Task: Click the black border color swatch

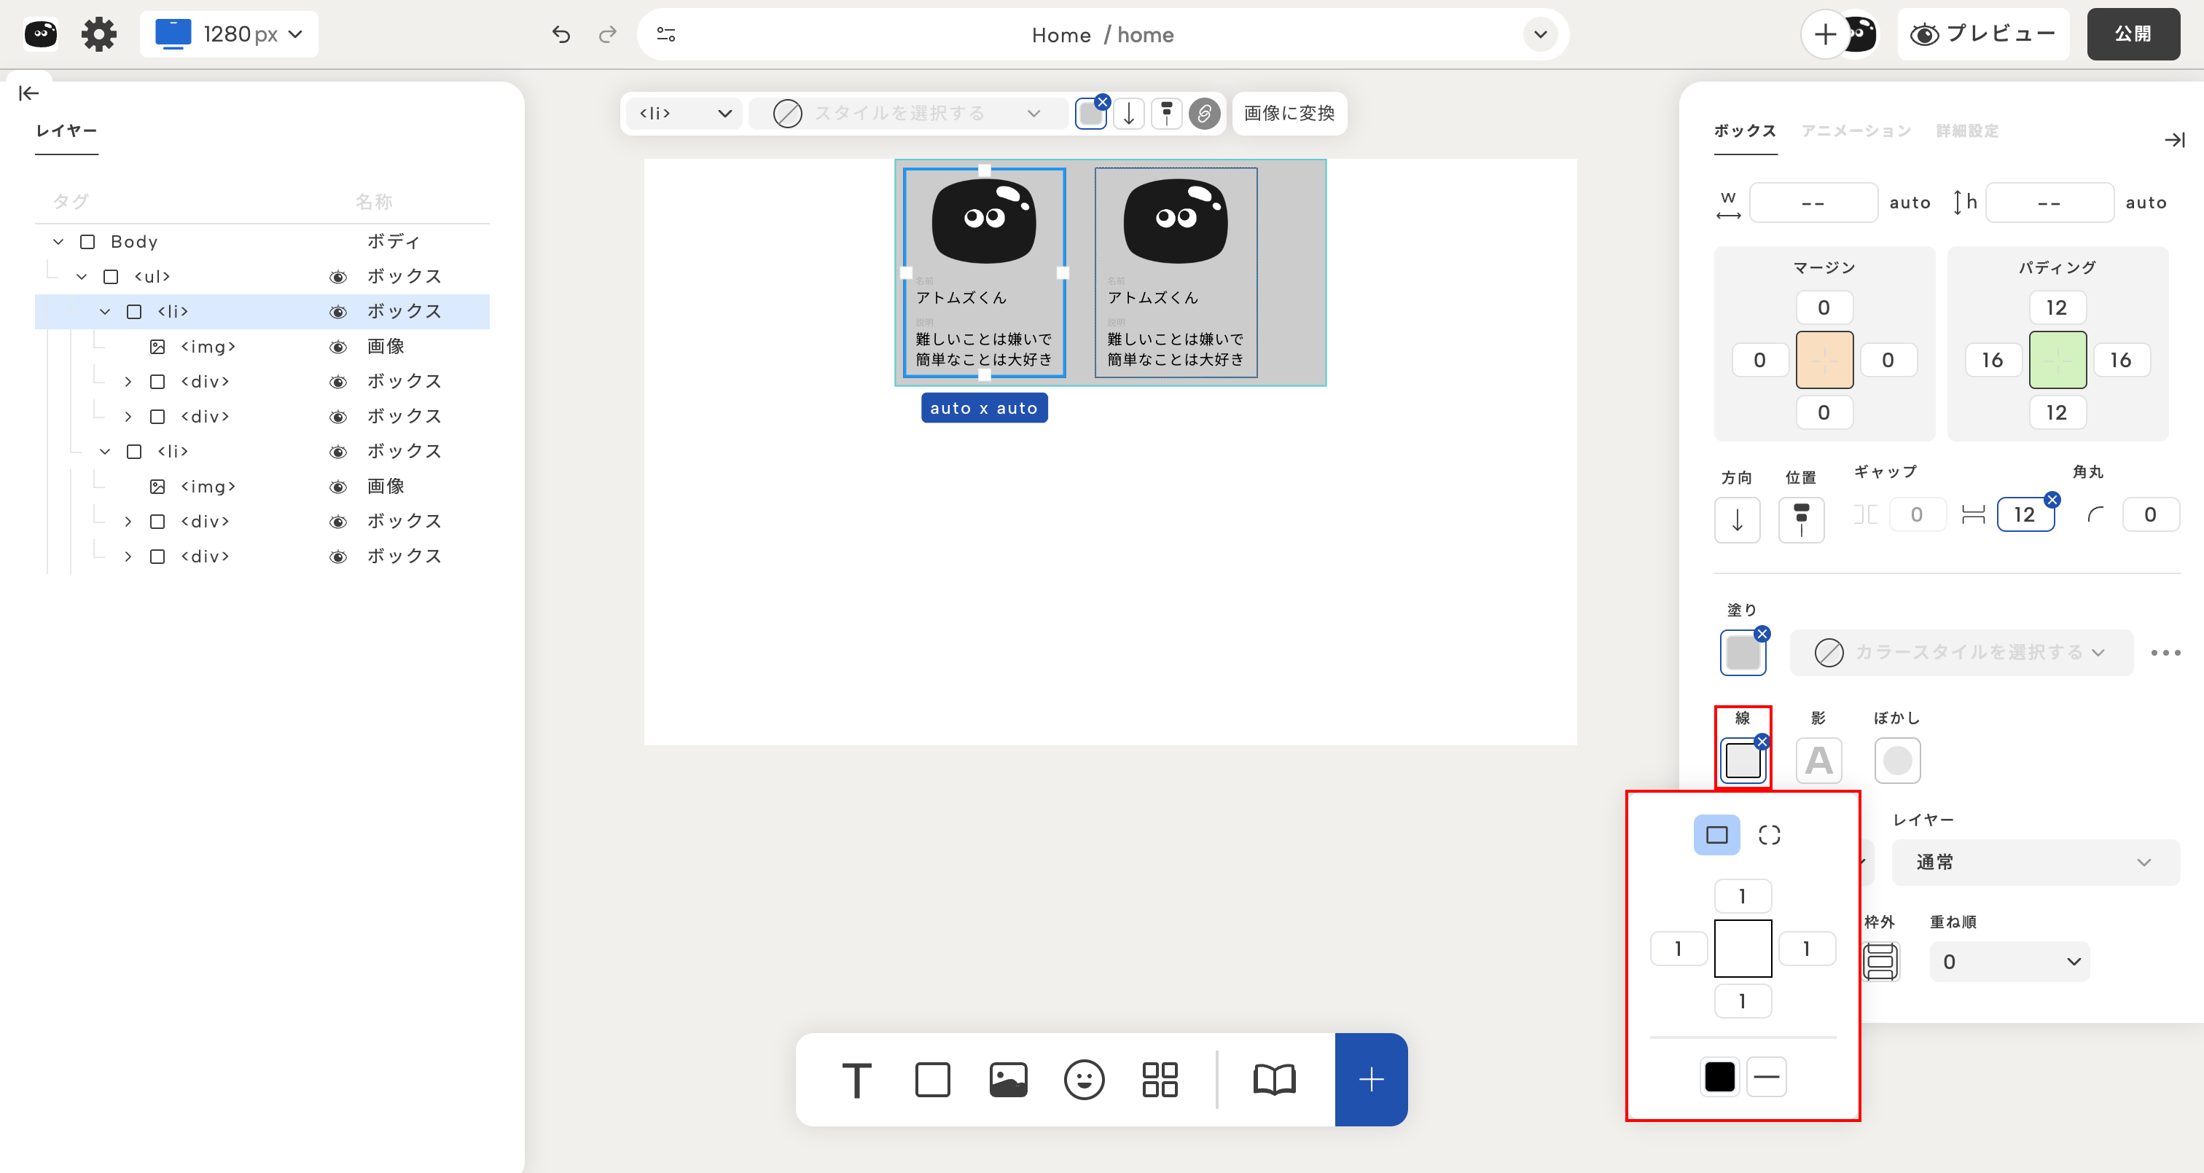Action: (1719, 1076)
